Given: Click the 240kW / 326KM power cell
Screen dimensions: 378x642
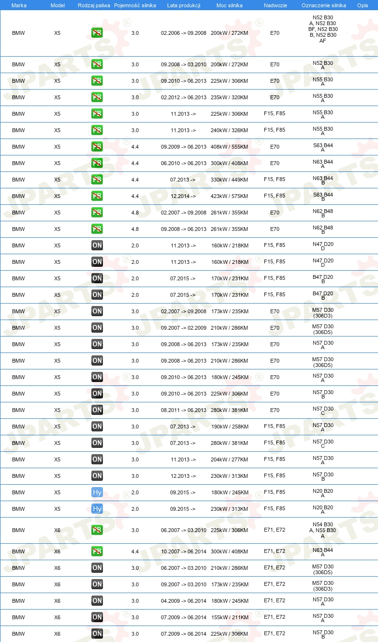Looking at the screenshot, I should (x=229, y=130).
